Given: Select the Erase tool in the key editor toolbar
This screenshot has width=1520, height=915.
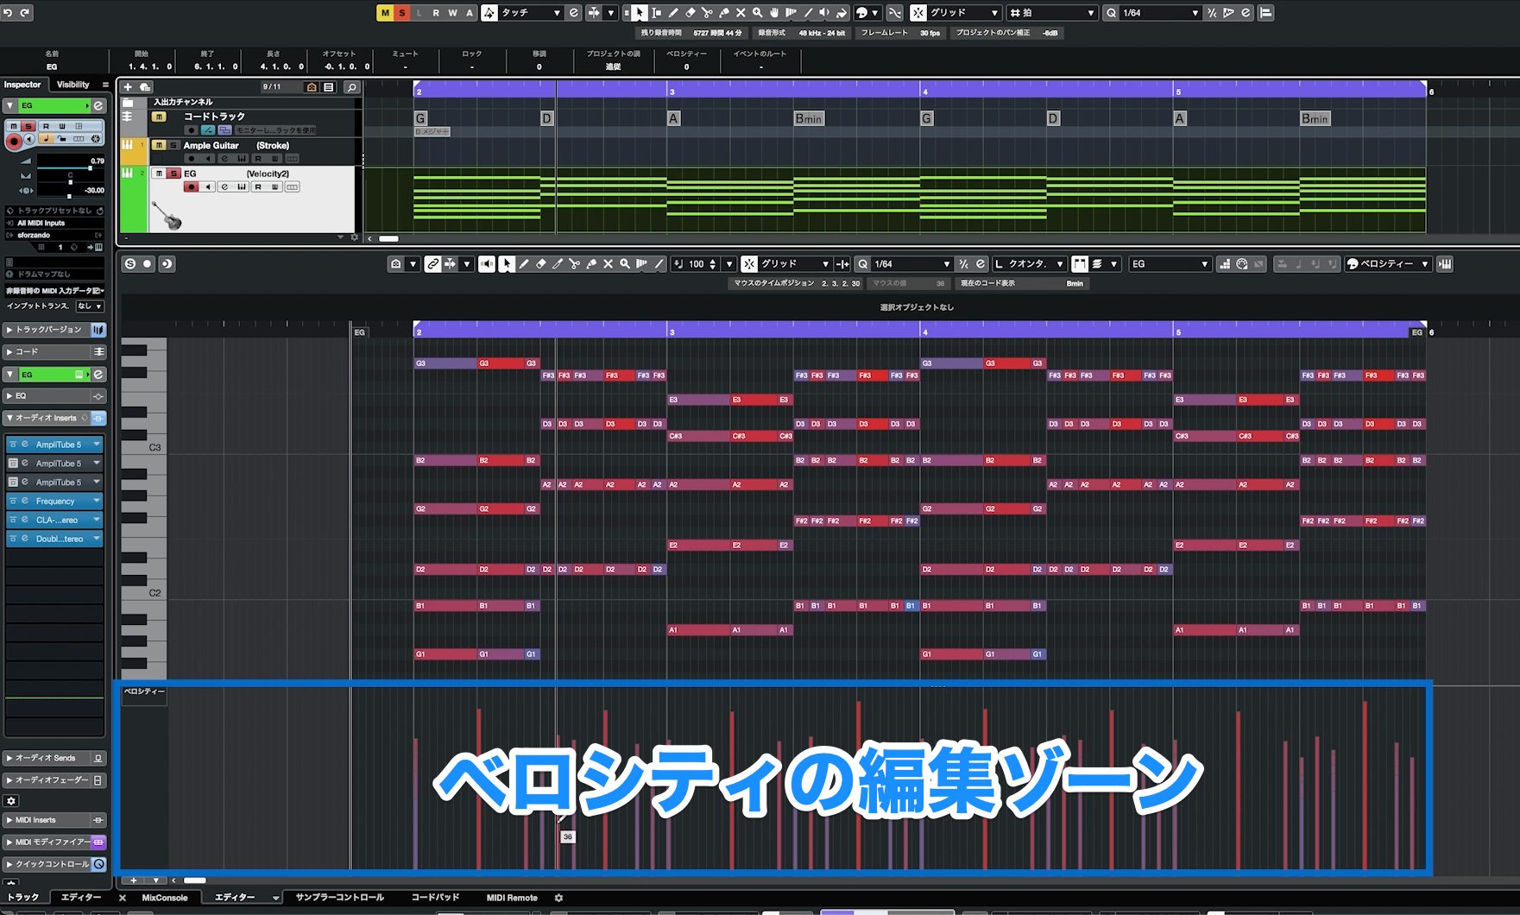Looking at the screenshot, I should coord(541,264).
